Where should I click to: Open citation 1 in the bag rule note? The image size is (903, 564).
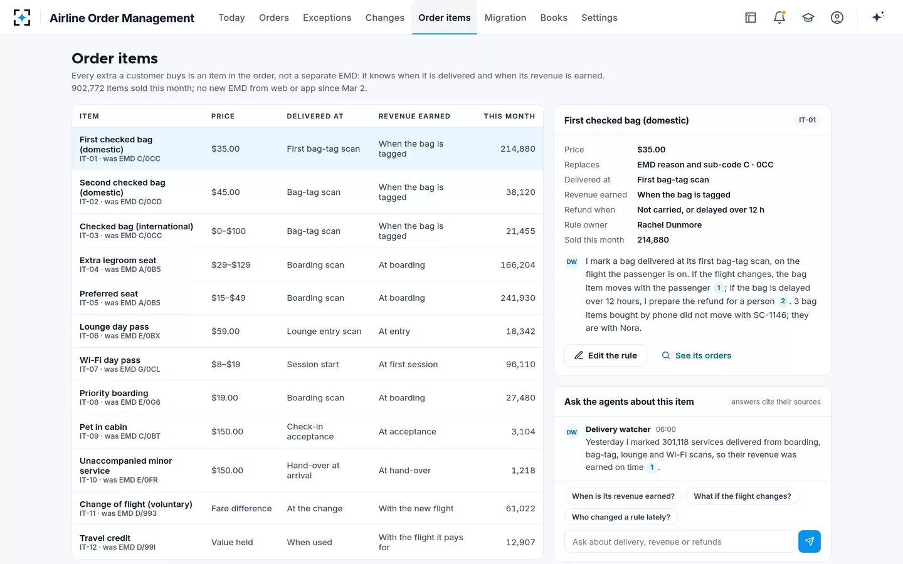tap(719, 288)
